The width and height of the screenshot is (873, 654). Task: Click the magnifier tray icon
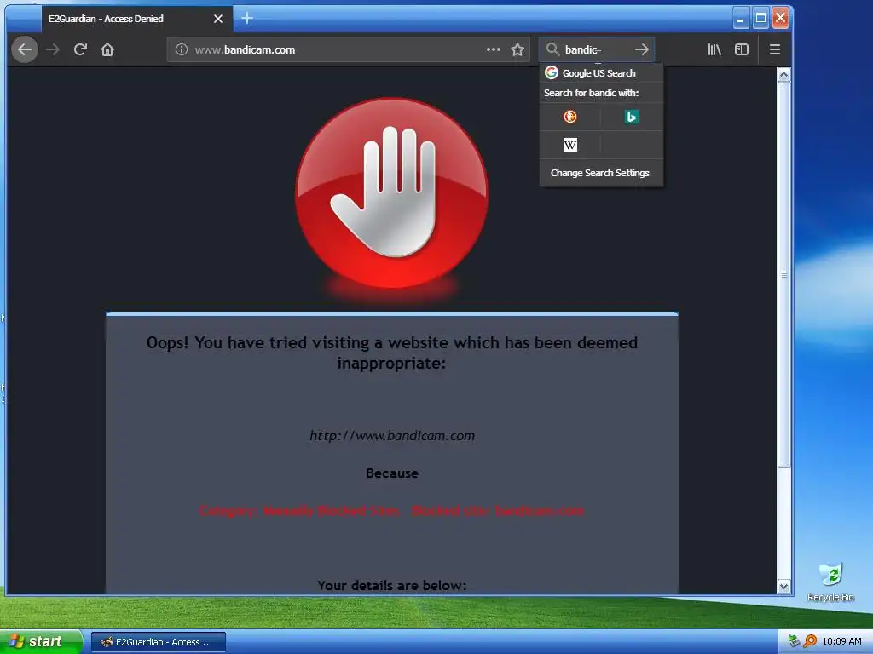(x=810, y=641)
